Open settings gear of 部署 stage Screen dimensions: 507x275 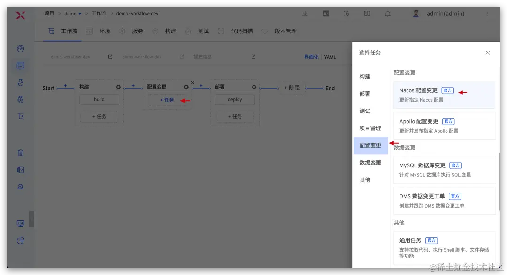254,87
